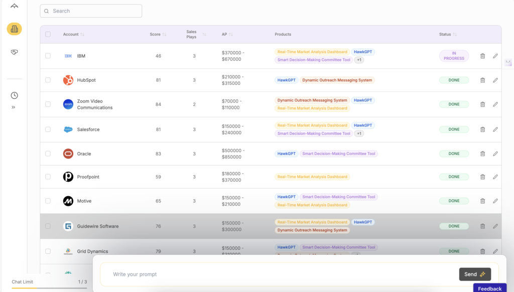Screen dimensions: 514x292
Task: Toggle the select-all header checkbox
Action: pyautogui.click(x=48, y=34)
